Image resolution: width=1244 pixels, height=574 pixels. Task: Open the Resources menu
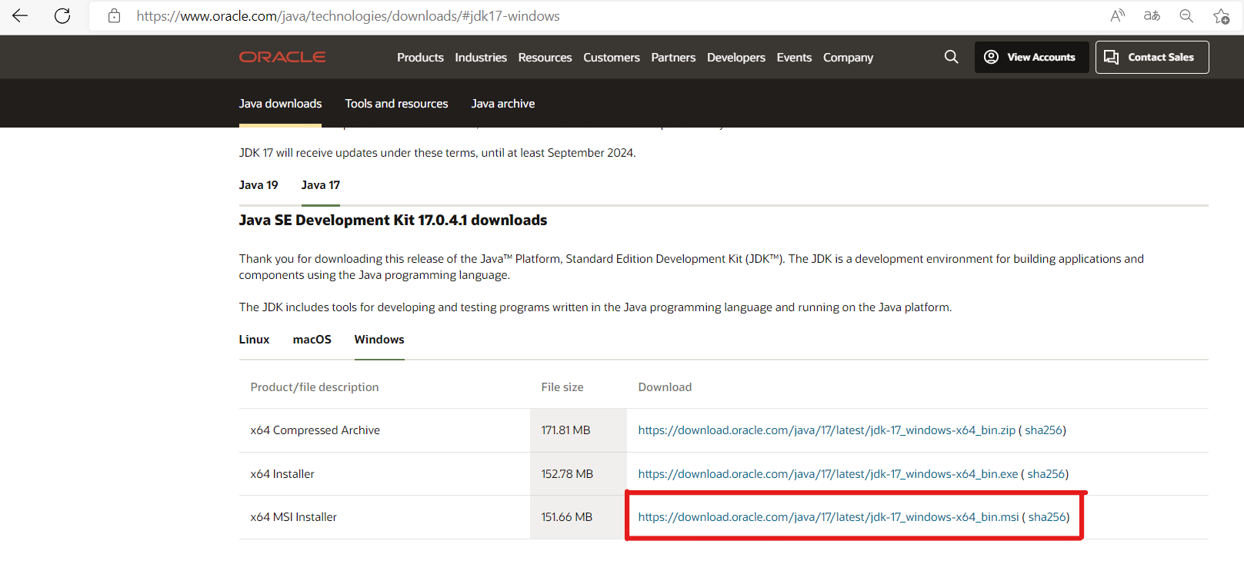point(545,58)
